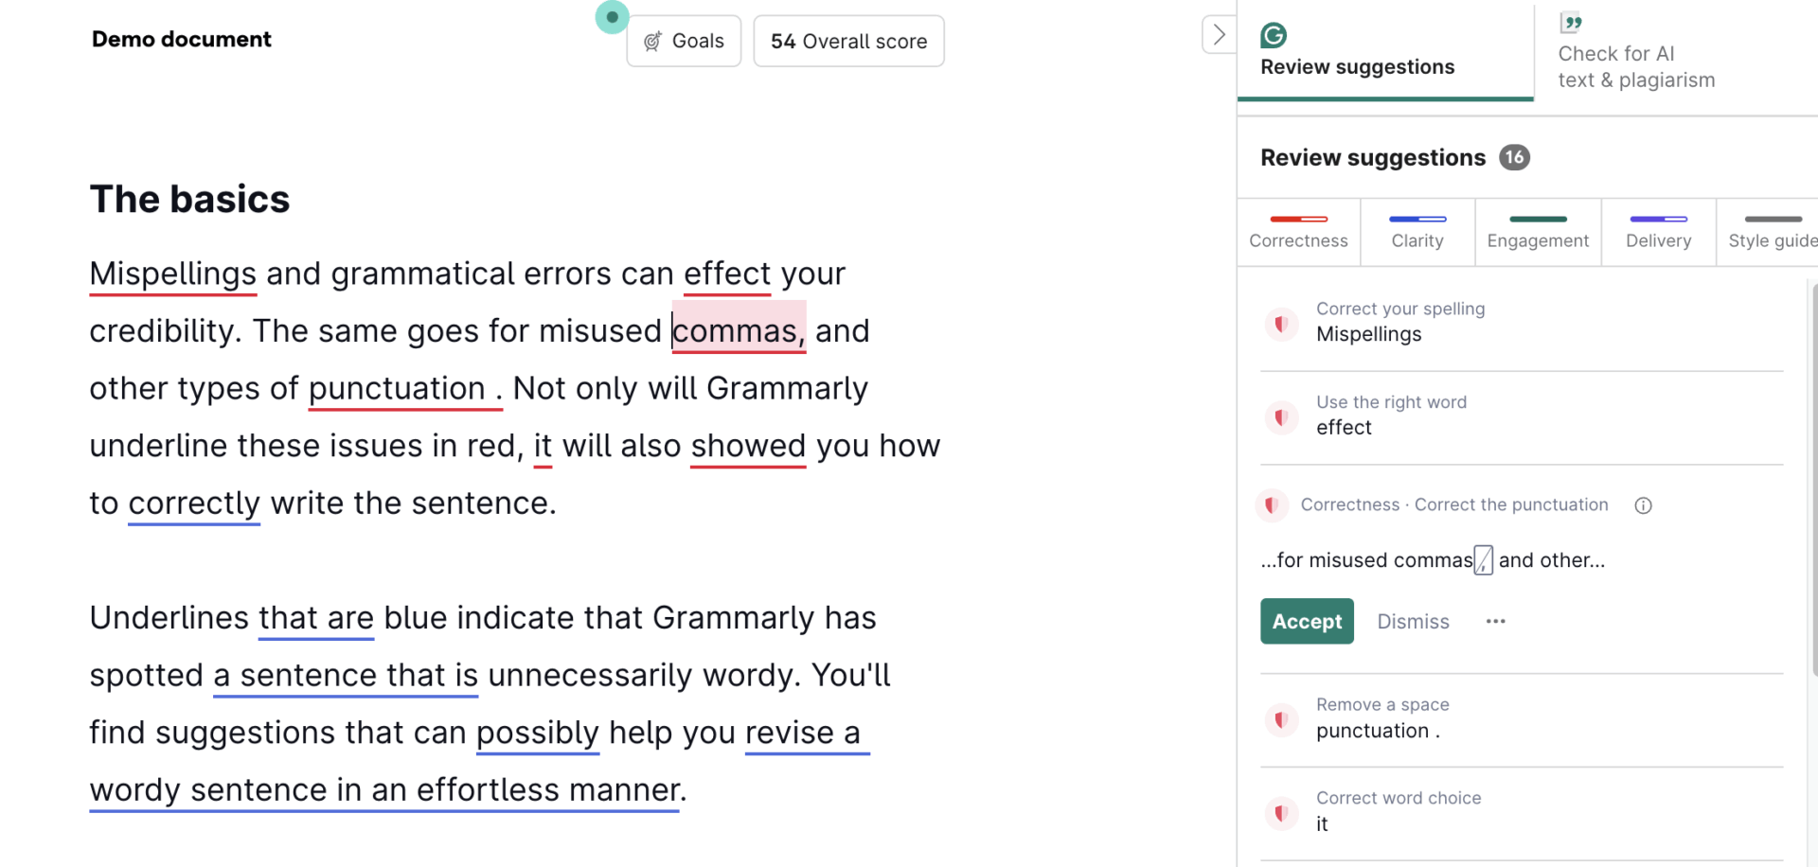
Task: Click the green Grammarly logo icon
Action: 1273,34
